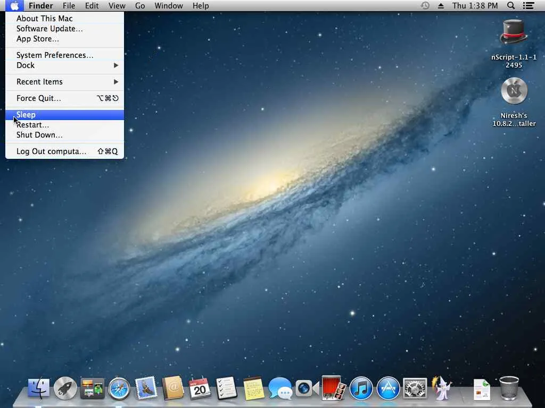The image size is (545, 408).
Task: Choose Sleep from the Apple menu
Action: [x=26, y=115]
